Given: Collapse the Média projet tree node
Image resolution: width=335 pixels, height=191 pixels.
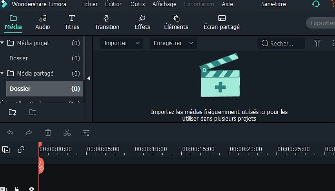Looking at the screenshot, I should point(2,43).
